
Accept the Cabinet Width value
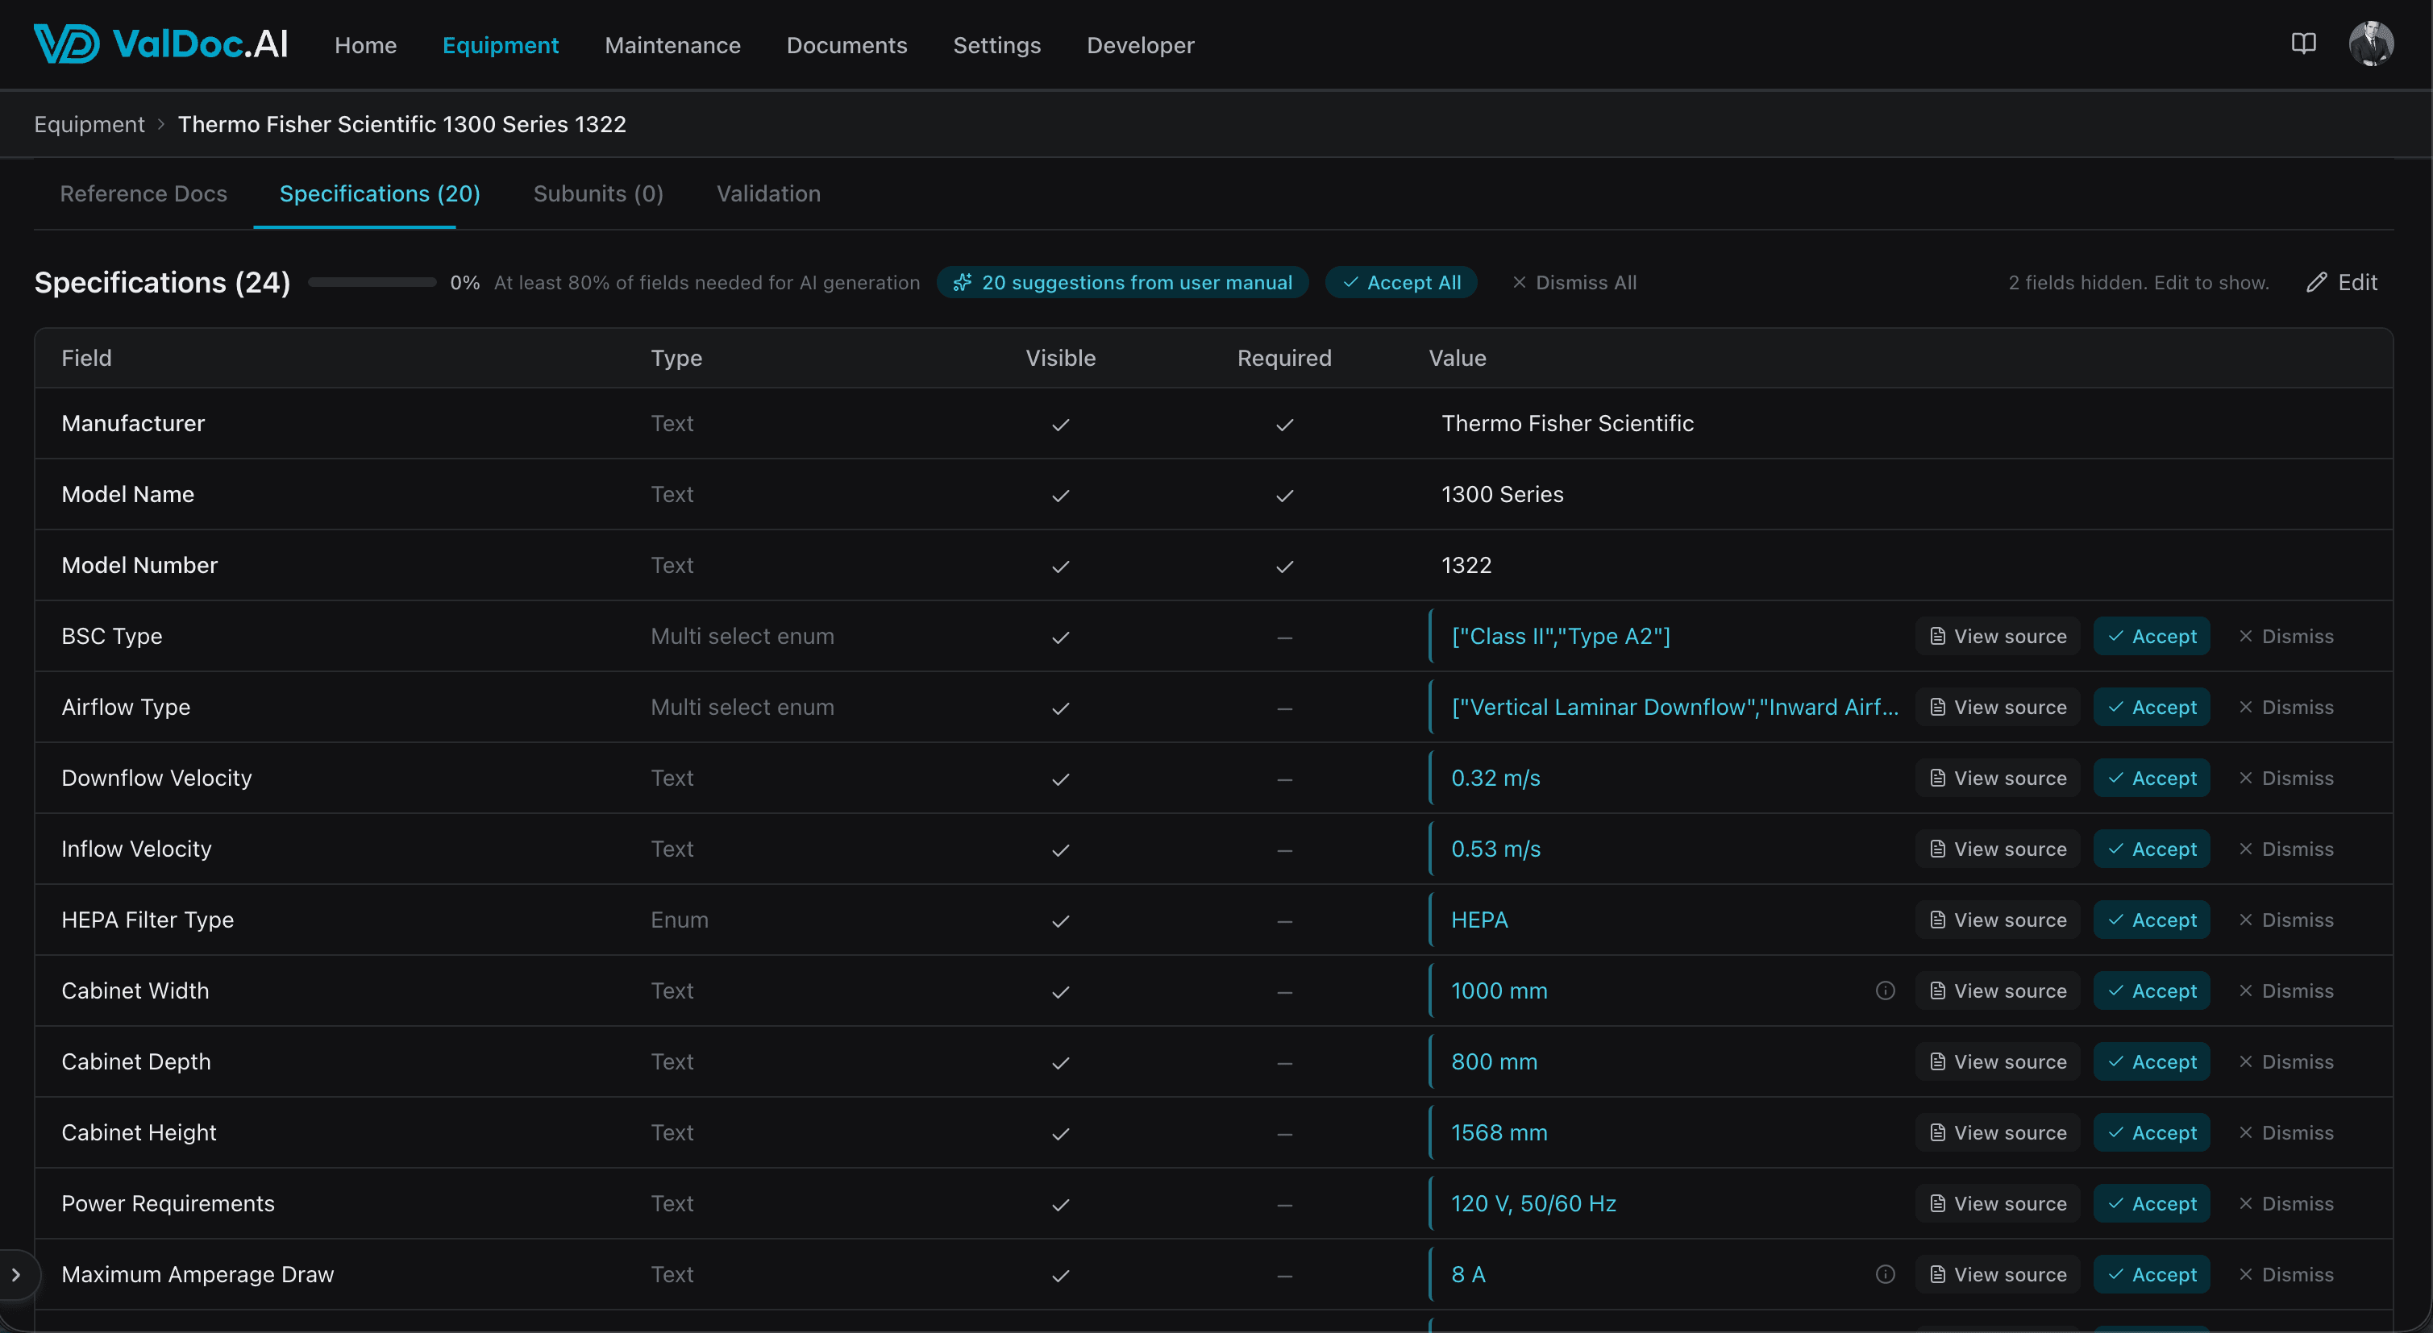click(x=2152, y=990)
